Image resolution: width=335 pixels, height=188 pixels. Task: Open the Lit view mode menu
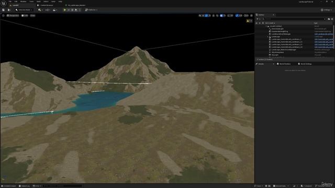click(25, 16)
